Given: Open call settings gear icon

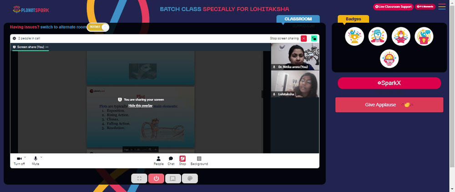Looking at the screenshot, I should 14,38.
